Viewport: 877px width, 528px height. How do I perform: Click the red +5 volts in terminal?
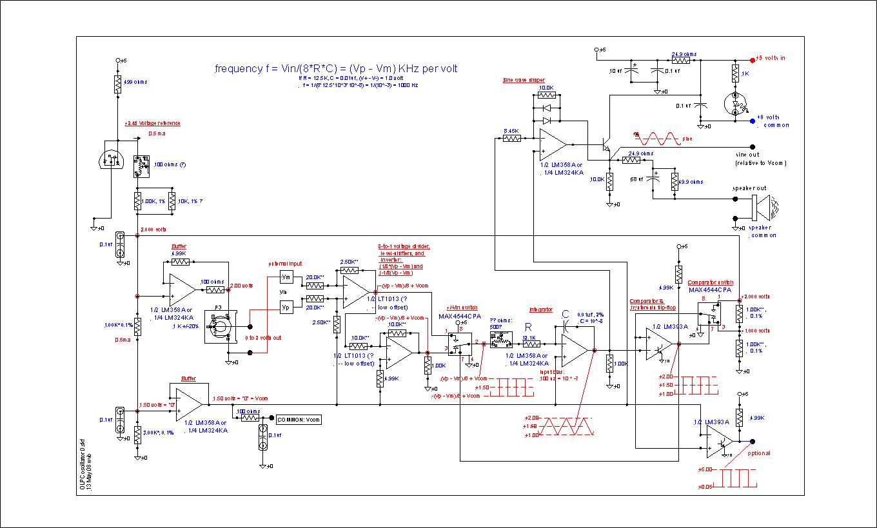[753, 59]
